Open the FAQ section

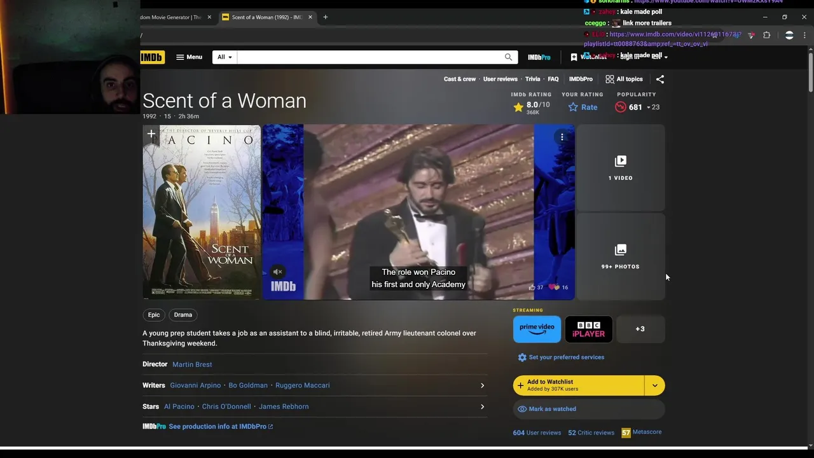coord(553,79)
